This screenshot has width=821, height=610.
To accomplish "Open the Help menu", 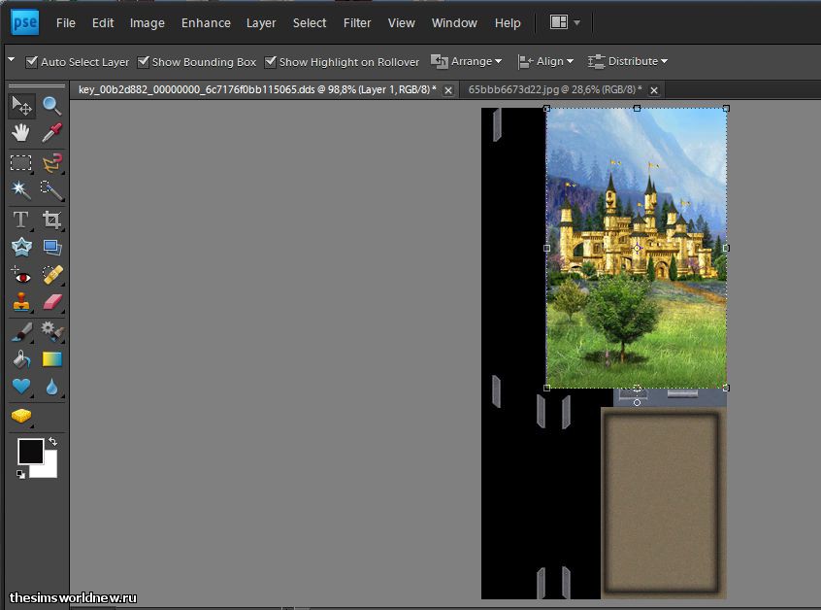I will click(x=508, y=23).
